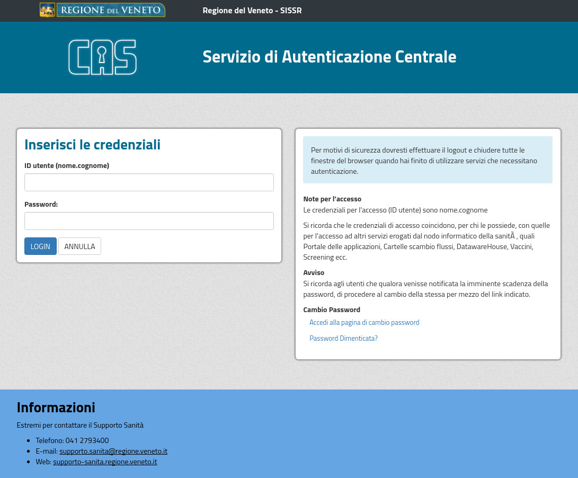The image size is (578, 478).
Task: Click the supporto.sanita@regione.veneto.it email link
Action: point(113,451)
